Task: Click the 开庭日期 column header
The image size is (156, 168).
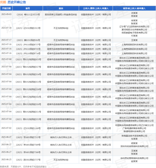Action: pyautogui.click(x=6, y=9)
